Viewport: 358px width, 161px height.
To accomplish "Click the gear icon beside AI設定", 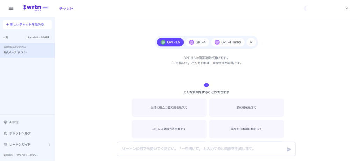I will (x=6, y=122).
